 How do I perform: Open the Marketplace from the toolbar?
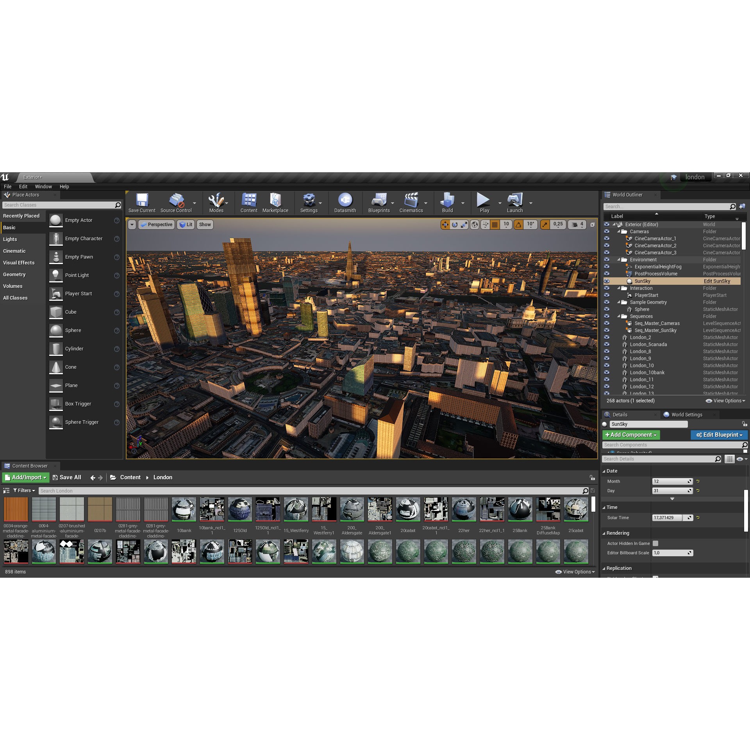275,203
